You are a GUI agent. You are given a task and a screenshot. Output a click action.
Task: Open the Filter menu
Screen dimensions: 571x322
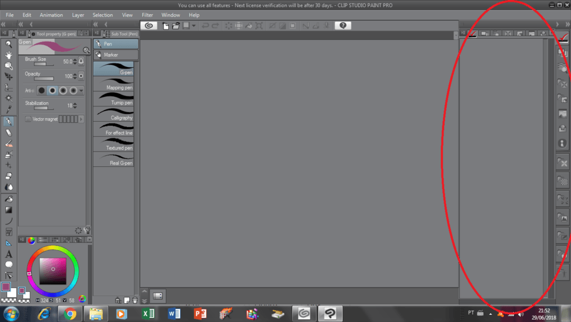pyautogui.click(x=147, y=15)
